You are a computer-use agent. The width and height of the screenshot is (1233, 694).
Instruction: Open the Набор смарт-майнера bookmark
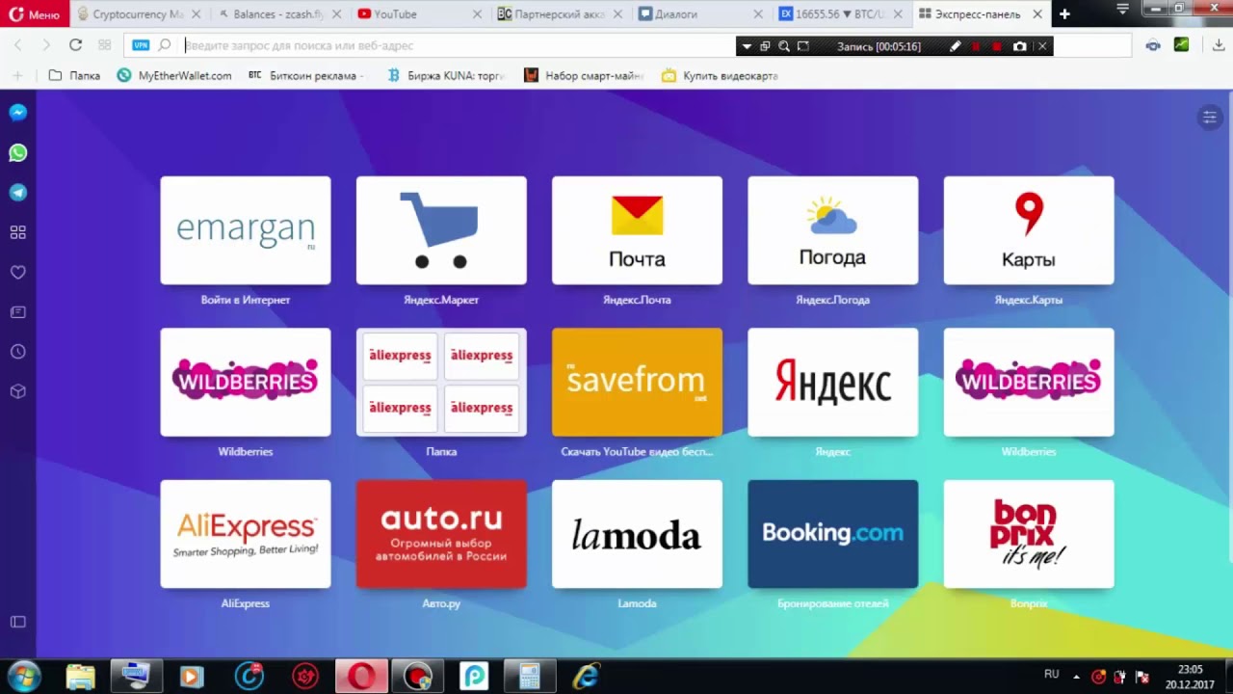[584, 75]
